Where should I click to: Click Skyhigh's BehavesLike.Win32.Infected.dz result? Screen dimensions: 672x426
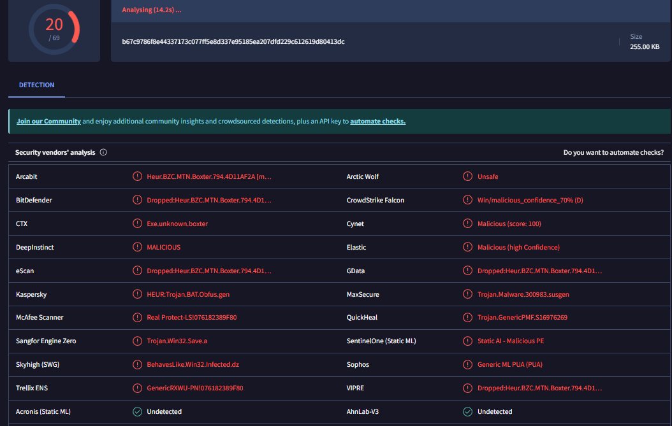(x=193, y=364)
